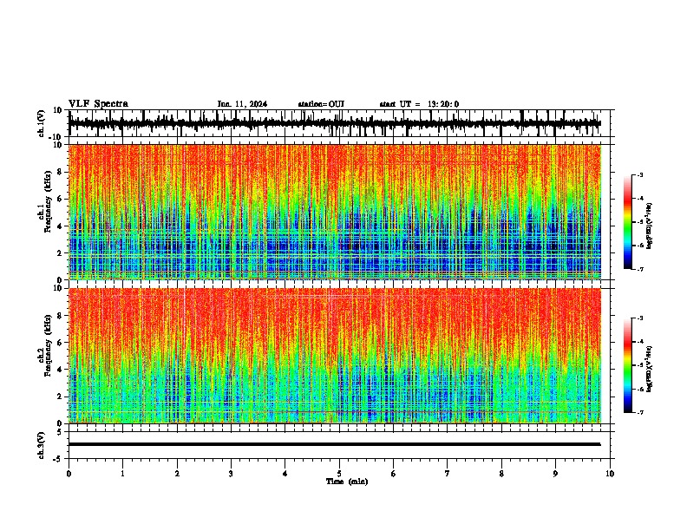Screen dimensions: 687x531
Task: Click the "VLF Spectra" plot title
Action: coord(98,104)
